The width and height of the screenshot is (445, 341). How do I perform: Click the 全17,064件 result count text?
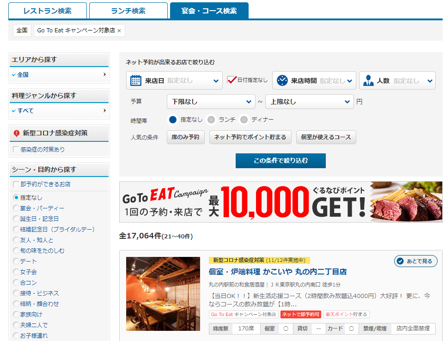coord(140,236)
